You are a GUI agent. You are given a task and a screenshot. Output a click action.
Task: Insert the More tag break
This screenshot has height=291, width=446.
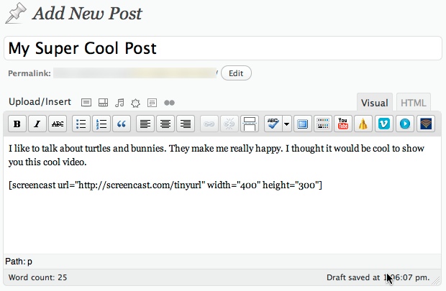click(x=250, y=124)
